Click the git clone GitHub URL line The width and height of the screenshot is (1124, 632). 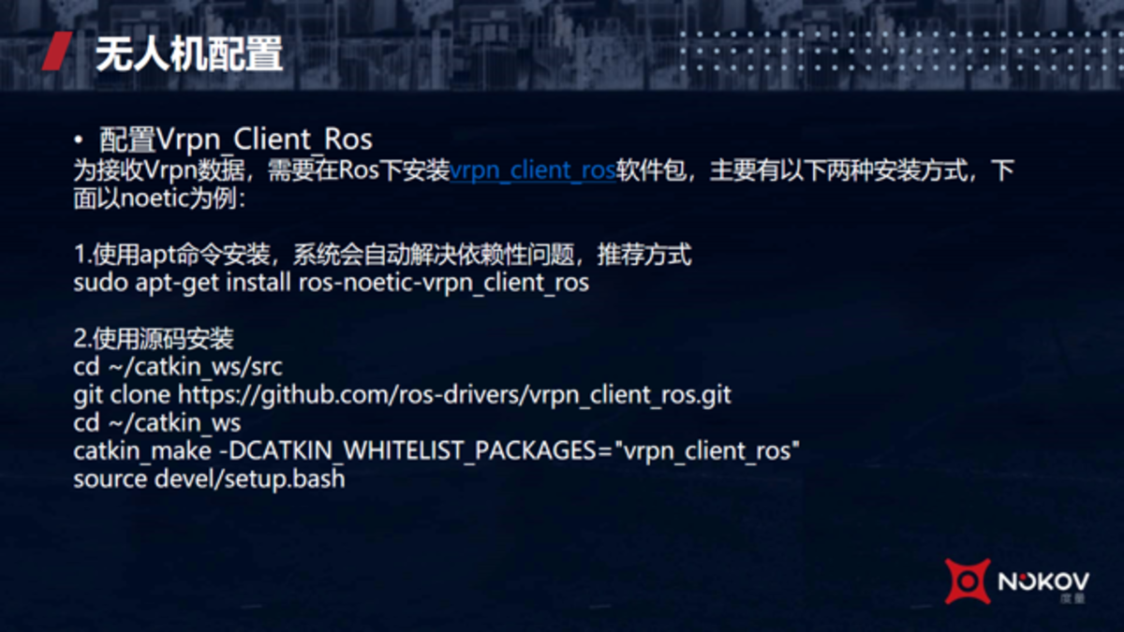click(x=403, y=396)
